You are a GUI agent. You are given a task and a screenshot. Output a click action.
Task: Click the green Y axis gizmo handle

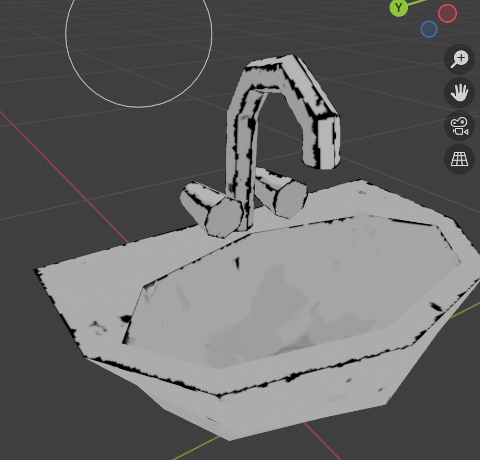(x=399, y=8)
